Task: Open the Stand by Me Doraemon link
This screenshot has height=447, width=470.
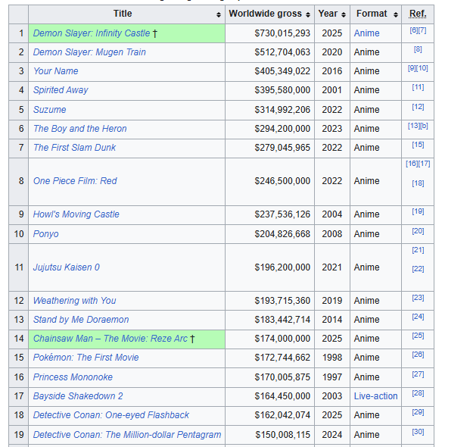Action: pyautogui.click(x=81, y=320)
